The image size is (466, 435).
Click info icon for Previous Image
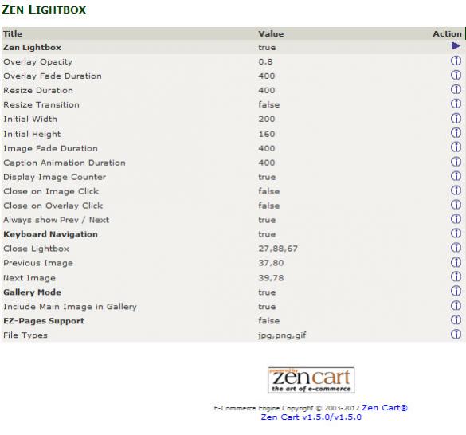click(x=456, y=262)
